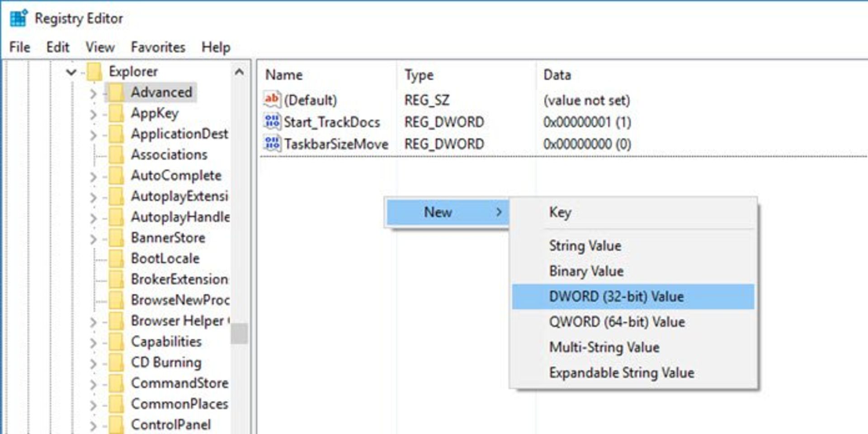Open the Edit menu
This screenshot has height=434, width=868.
[58, 47]
